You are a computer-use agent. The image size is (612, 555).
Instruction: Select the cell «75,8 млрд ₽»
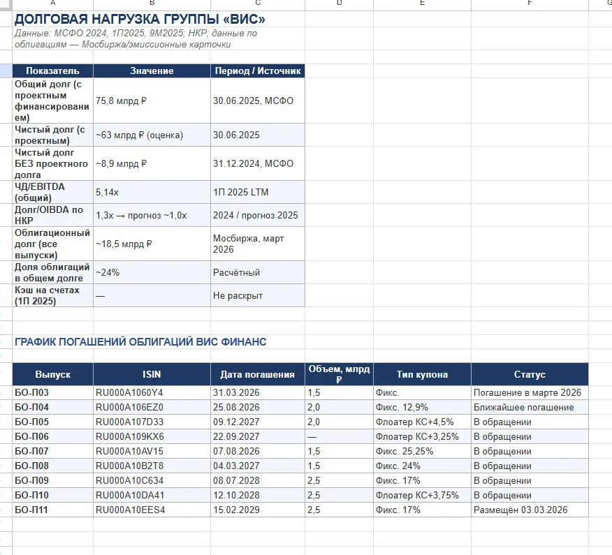click(152, 101)
